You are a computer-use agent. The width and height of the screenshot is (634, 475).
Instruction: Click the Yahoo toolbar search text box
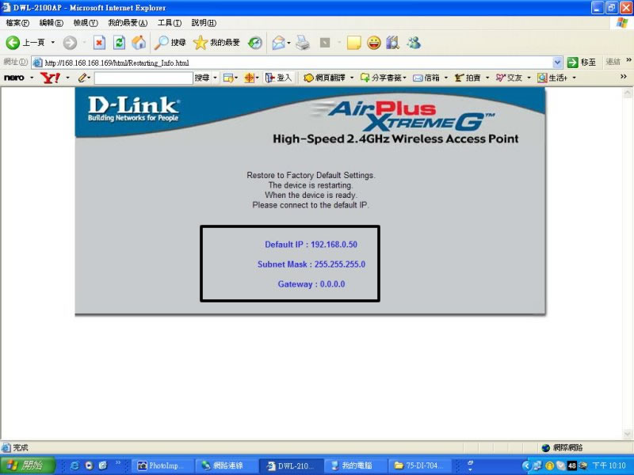click(143, 78)
